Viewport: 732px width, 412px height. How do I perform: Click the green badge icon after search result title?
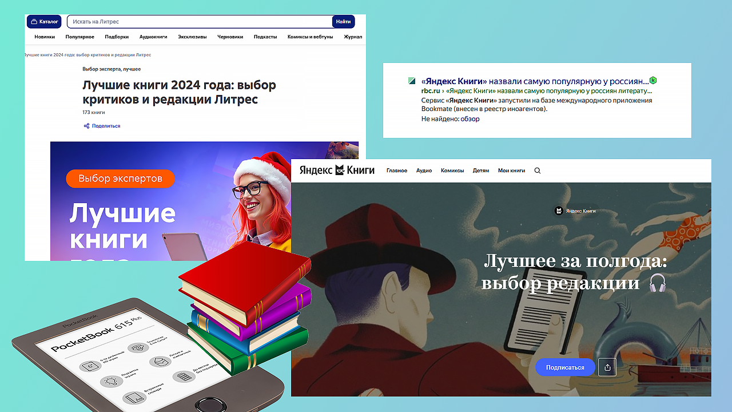coord(653,81)
